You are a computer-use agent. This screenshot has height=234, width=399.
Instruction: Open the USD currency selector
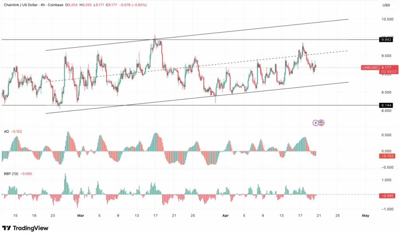tap(386, 5)
